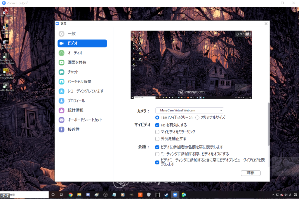Screen dimensions: 299x199
Task: Click the cloud sync icon with red X
Action: click(x=282, y=195)
